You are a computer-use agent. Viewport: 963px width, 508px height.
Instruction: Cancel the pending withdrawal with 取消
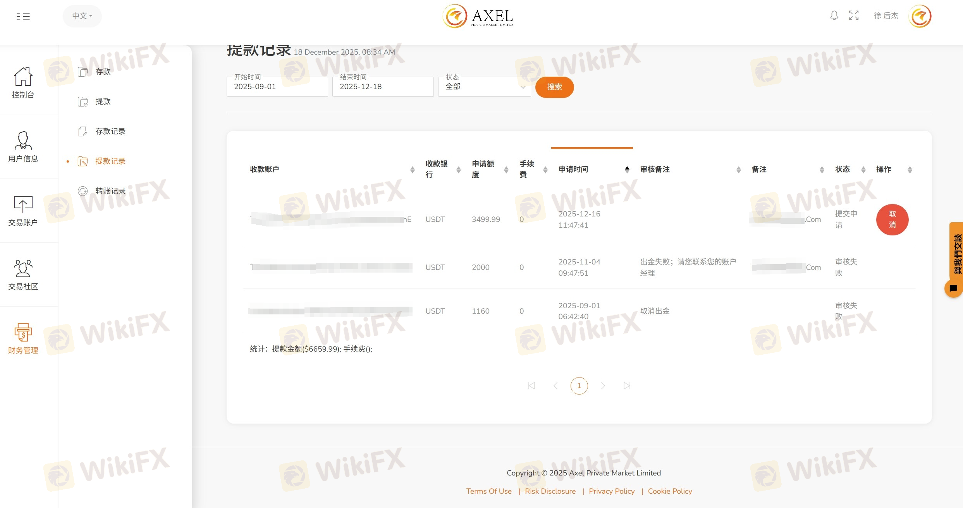(x=892, y=220)
